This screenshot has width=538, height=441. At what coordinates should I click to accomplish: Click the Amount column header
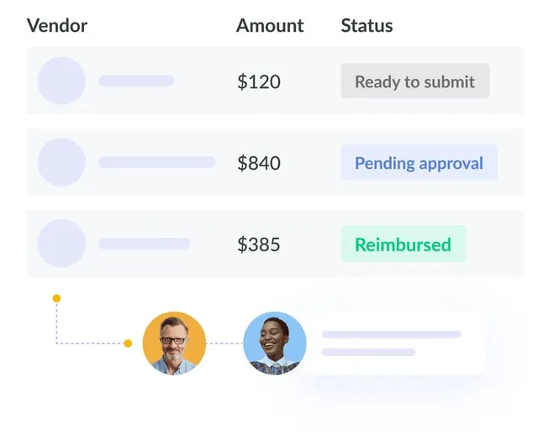270,26
